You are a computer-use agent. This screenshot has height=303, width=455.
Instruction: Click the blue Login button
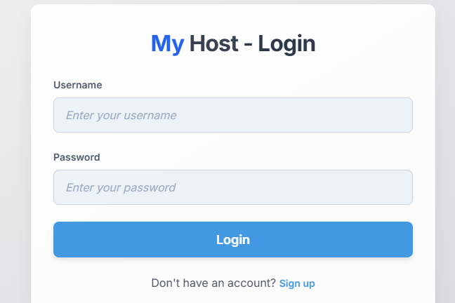coord(232,239)
